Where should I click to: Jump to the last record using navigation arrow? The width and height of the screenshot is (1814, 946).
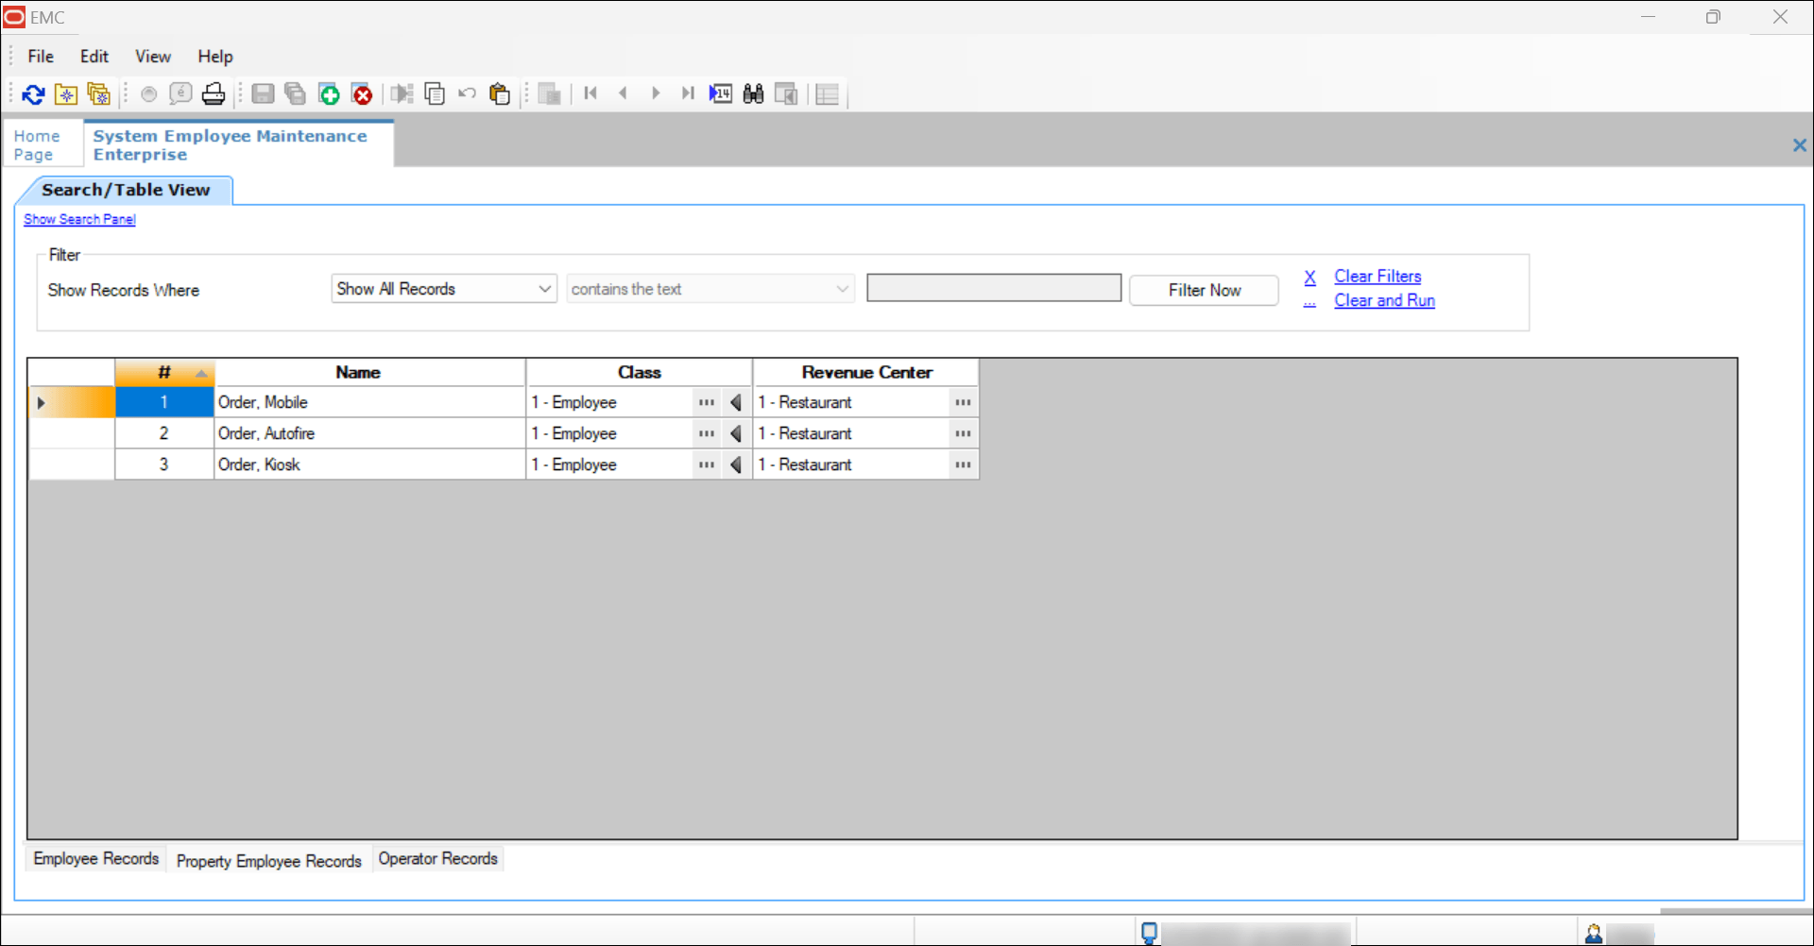click(688, 93)
